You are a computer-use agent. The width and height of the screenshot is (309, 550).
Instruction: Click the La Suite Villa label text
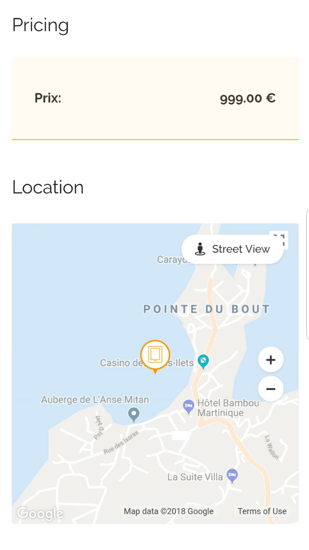tap(195, 477)
